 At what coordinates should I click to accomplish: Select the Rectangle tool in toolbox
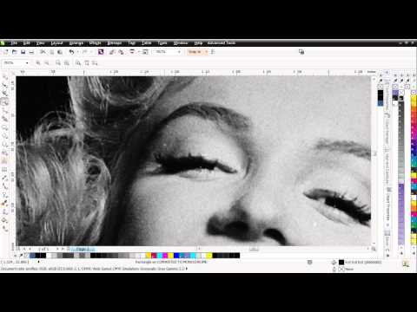point(5,127)
